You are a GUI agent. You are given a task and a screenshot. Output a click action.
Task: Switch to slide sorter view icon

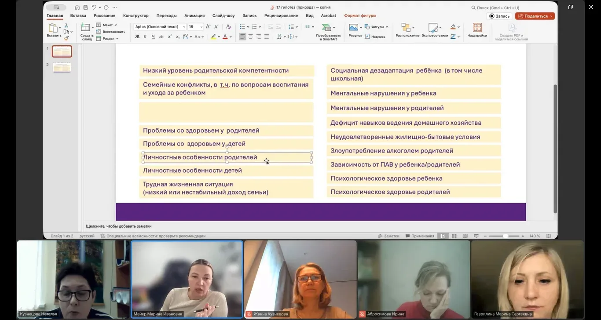click(454, 236)
